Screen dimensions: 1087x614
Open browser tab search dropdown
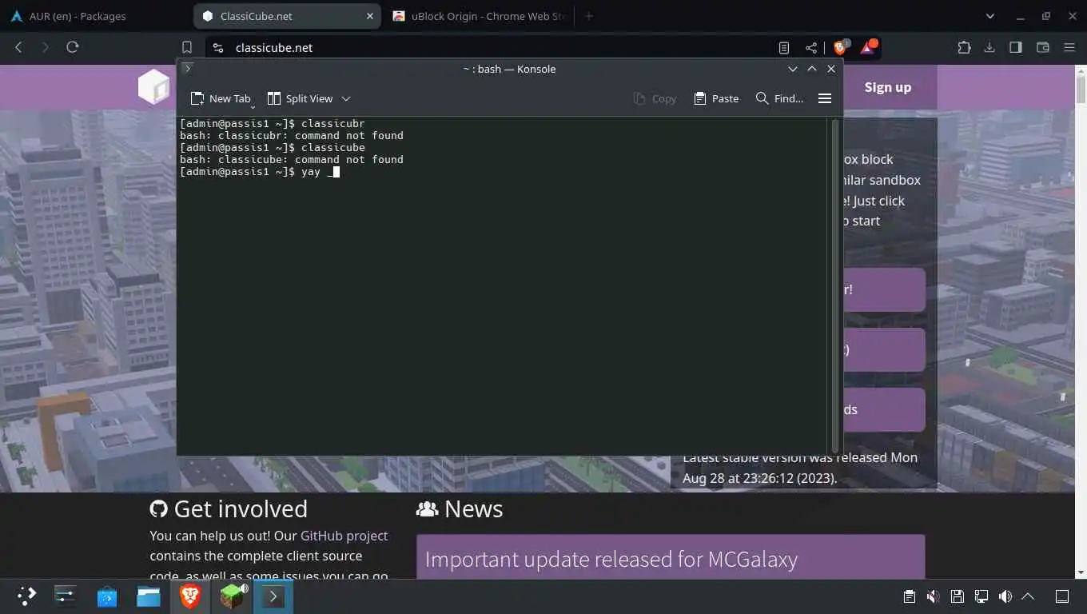(x=990, y=16)
